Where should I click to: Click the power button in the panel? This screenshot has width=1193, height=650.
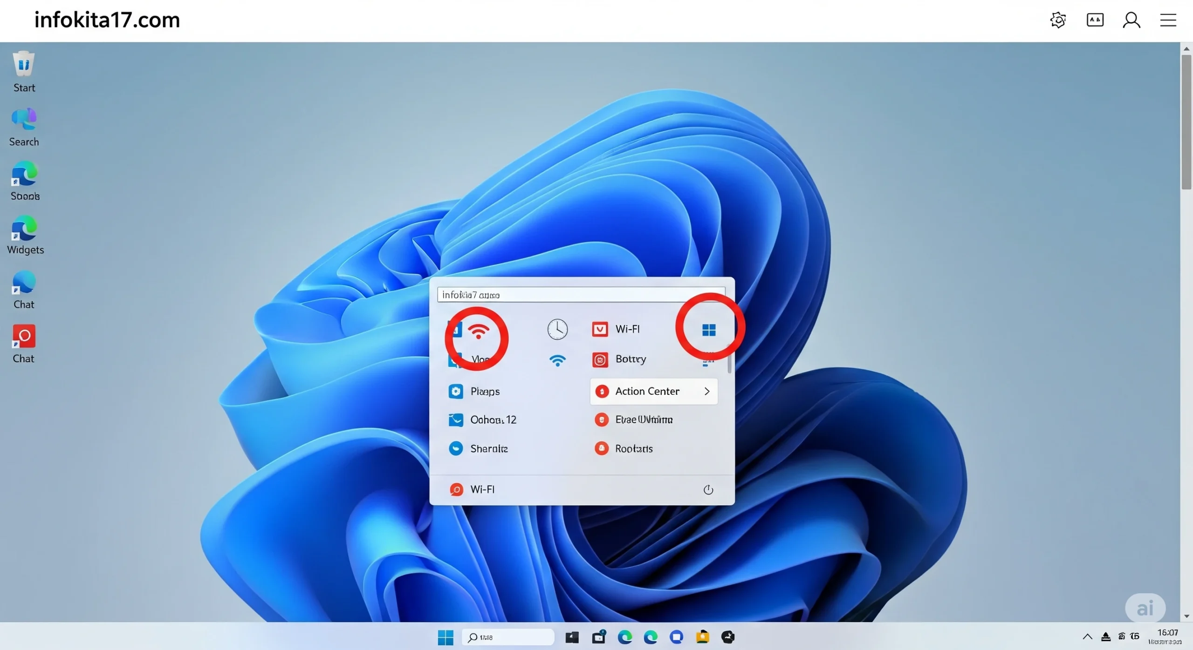(708, 489)
